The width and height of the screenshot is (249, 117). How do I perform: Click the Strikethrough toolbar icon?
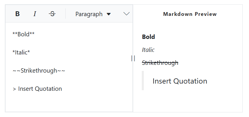click(52, 14)
